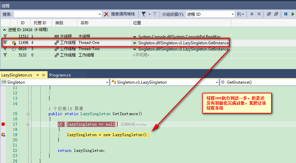
Task: Click the red breakpoint on line 17
Action: (3, 124)
